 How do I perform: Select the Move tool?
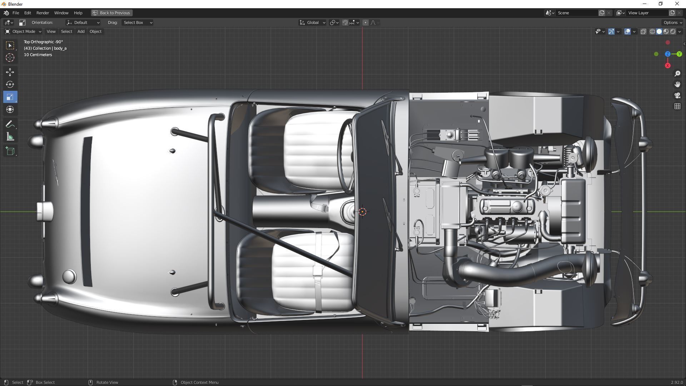tap(10, 72)
